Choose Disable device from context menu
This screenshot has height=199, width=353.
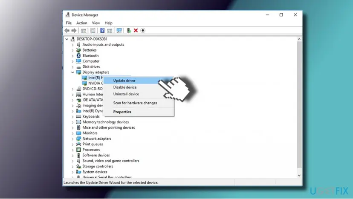[x=139, y=87]
